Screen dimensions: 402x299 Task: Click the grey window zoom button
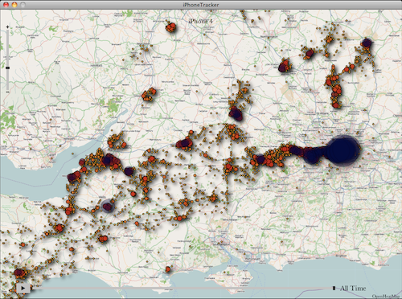click(23, 5)
